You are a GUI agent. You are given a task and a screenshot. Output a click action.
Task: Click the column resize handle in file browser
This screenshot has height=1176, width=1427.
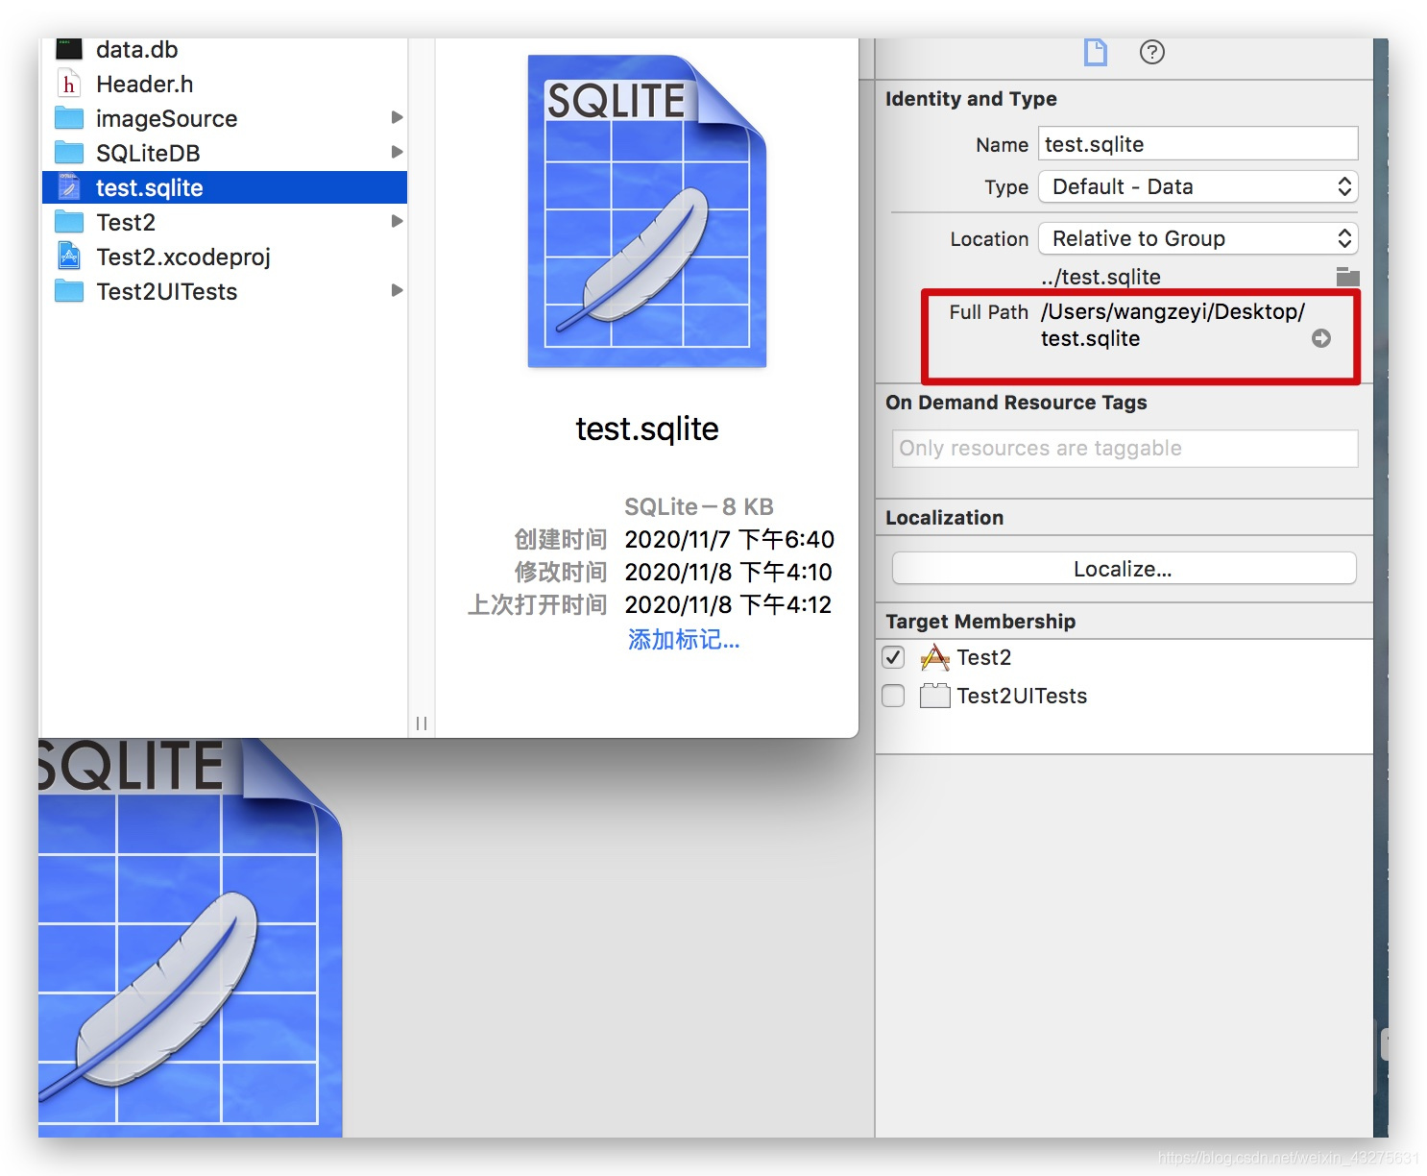[x=422, y=723]
